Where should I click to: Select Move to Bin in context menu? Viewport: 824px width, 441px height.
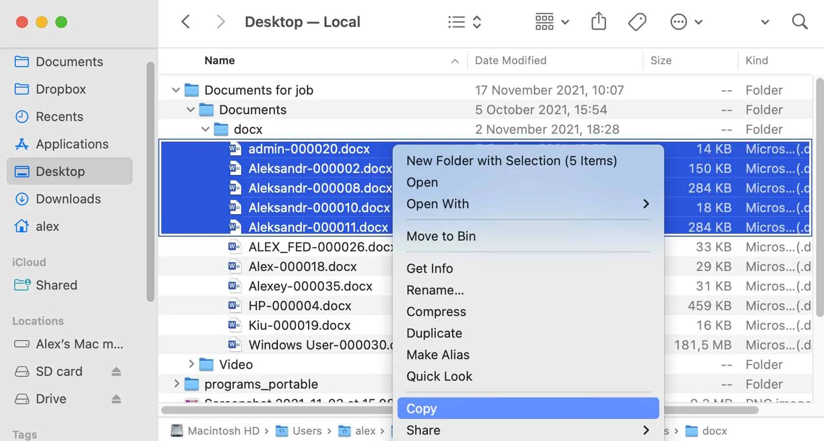click(x=440, y=236)
